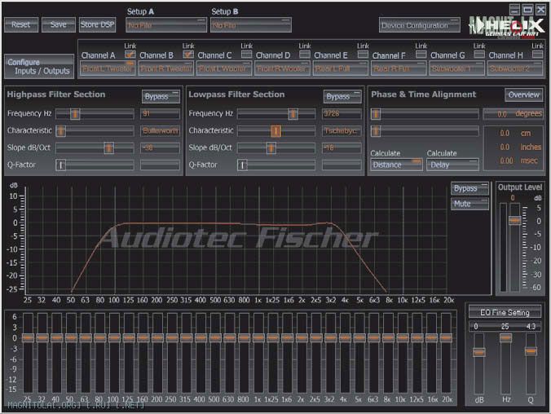
Task: Open the Calculate Distance dropdown
Action: point(396,165)
